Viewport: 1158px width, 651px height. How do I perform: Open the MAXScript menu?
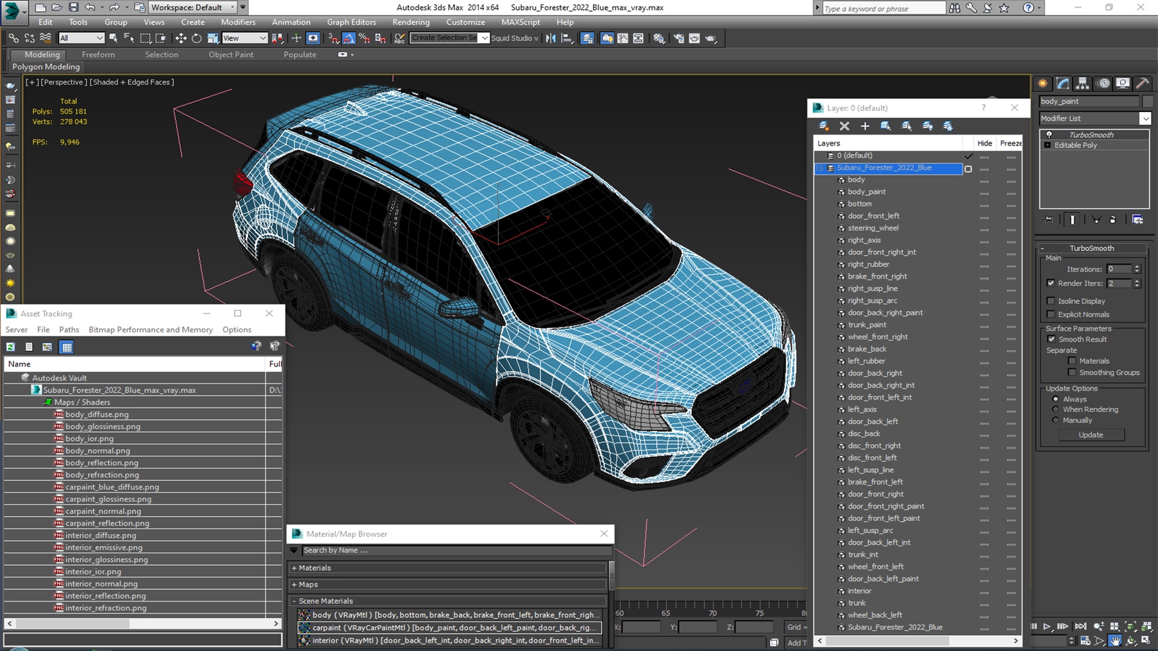pyautogui.click(x=520, y=22)
